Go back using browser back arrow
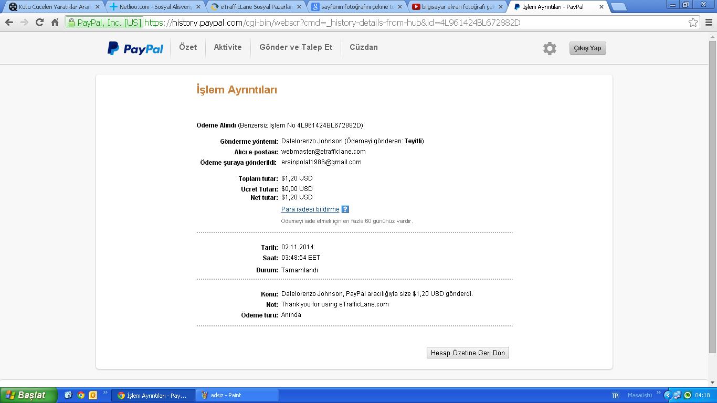 pos(9,23)
